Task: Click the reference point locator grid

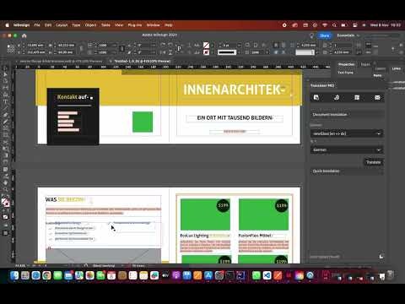Action: (x=11, y=49)
